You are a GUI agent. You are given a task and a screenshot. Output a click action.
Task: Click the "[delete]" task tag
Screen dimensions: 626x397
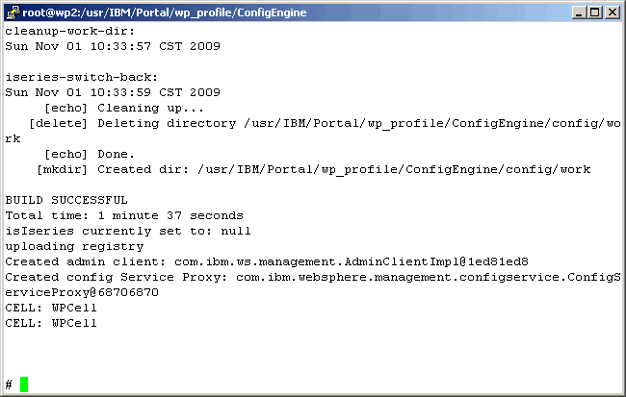tap(59, 123)
